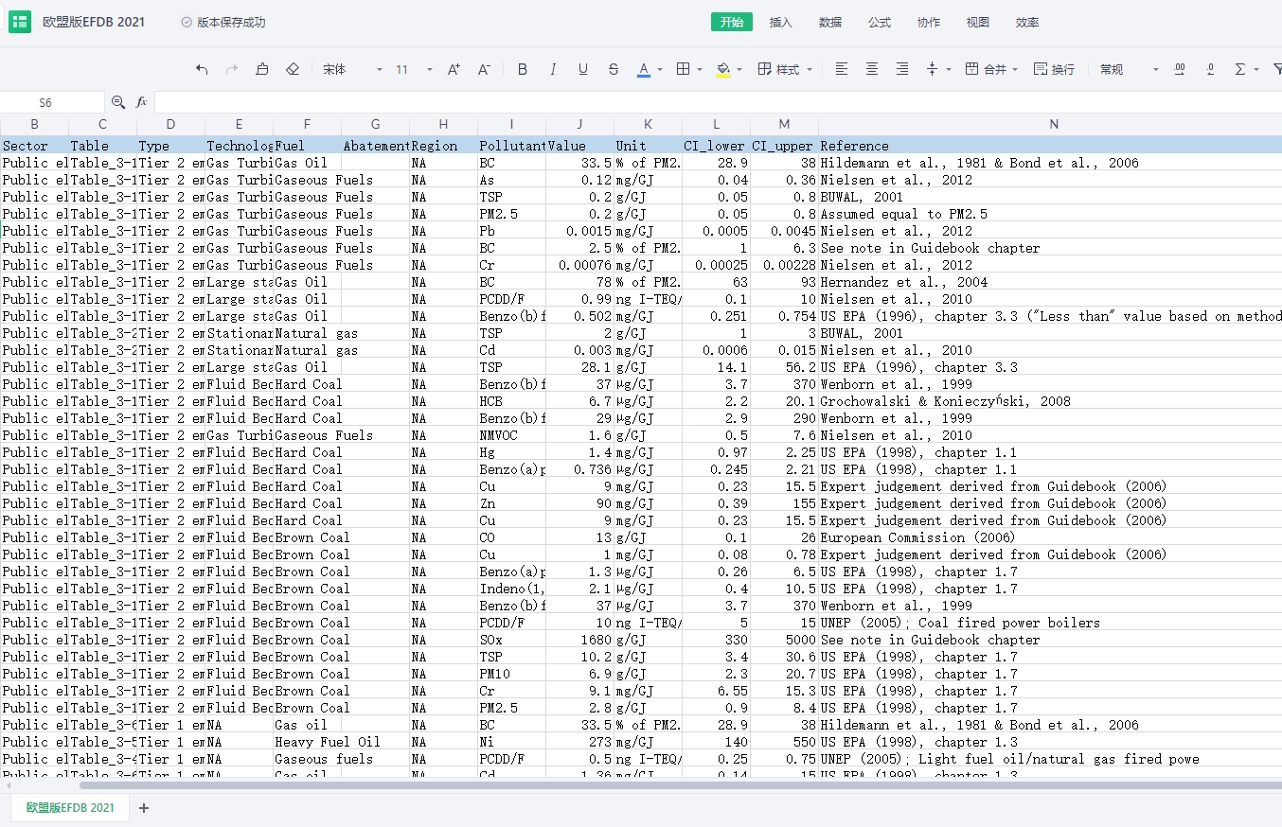
Task: Increase font size with A+ icon
Action: [x=454, y=69]
